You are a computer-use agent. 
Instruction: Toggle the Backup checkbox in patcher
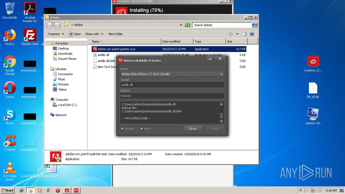pos(122,129)
